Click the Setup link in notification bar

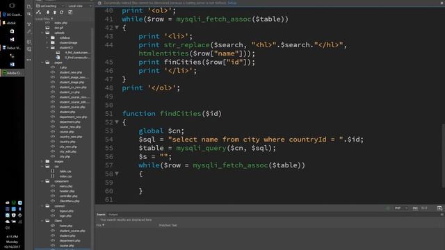(232, 3)
